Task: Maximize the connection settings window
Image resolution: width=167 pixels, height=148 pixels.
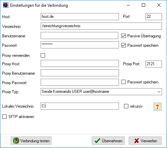Action: pyautogui.click(x=143, y=5)
